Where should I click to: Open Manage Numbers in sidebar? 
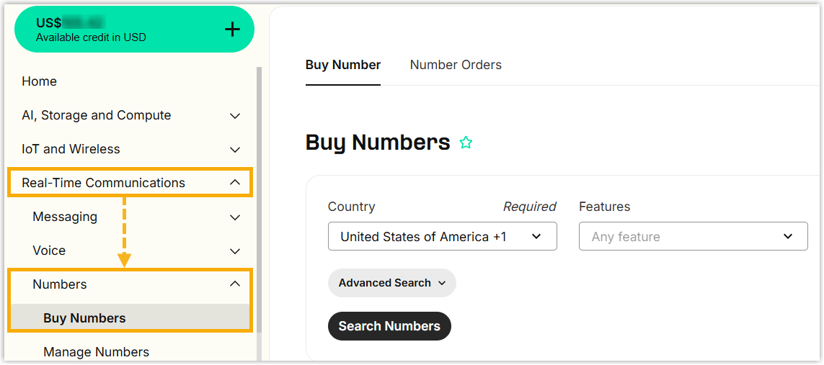click(96, 352)
